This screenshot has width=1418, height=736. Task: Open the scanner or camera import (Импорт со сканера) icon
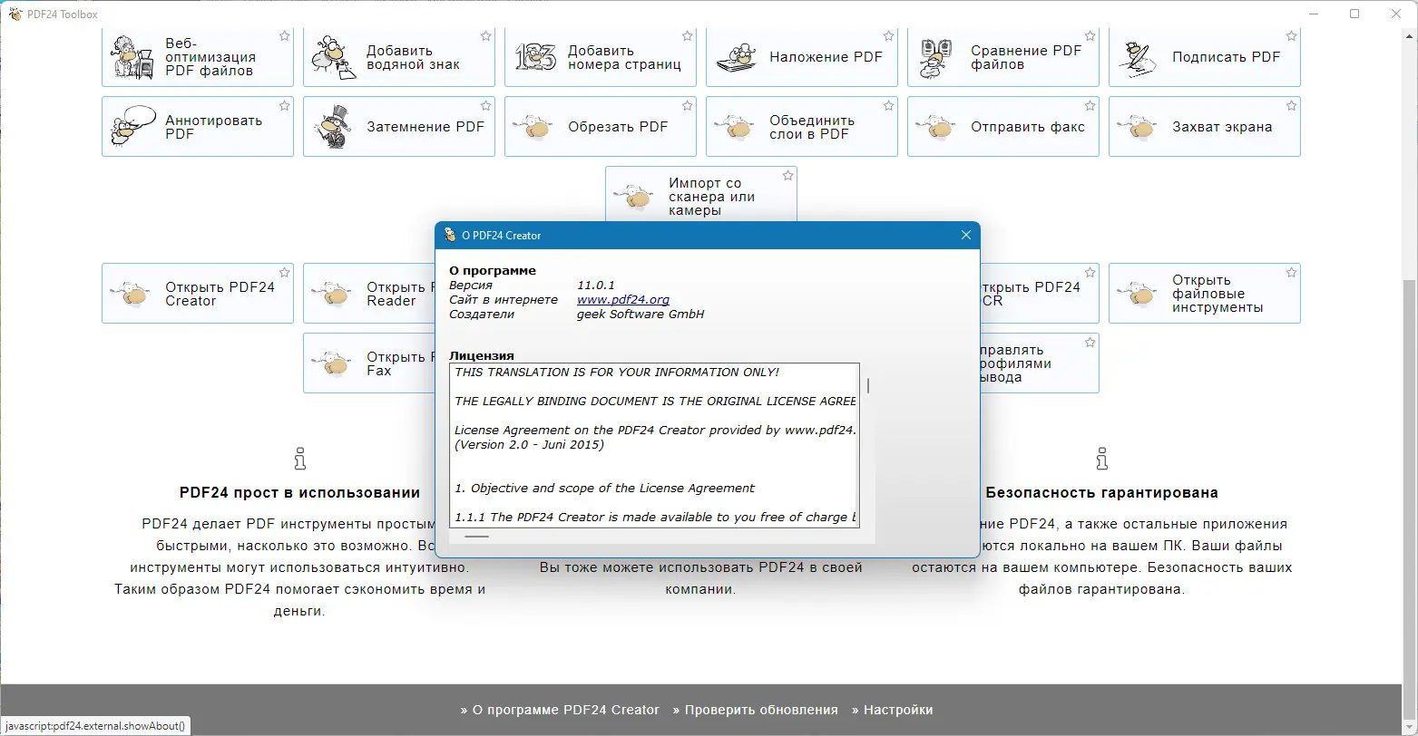pos(635,197)
